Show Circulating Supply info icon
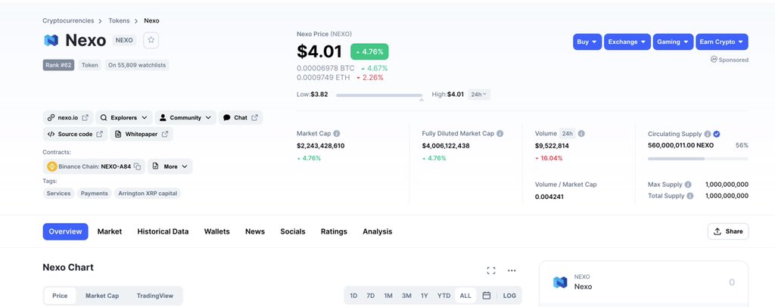Image resolution: width=775 pixels, height=307 pixels. (x=708, y=134)
